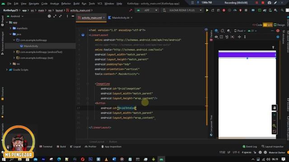Open the Event Log

[x=250, y=147]
